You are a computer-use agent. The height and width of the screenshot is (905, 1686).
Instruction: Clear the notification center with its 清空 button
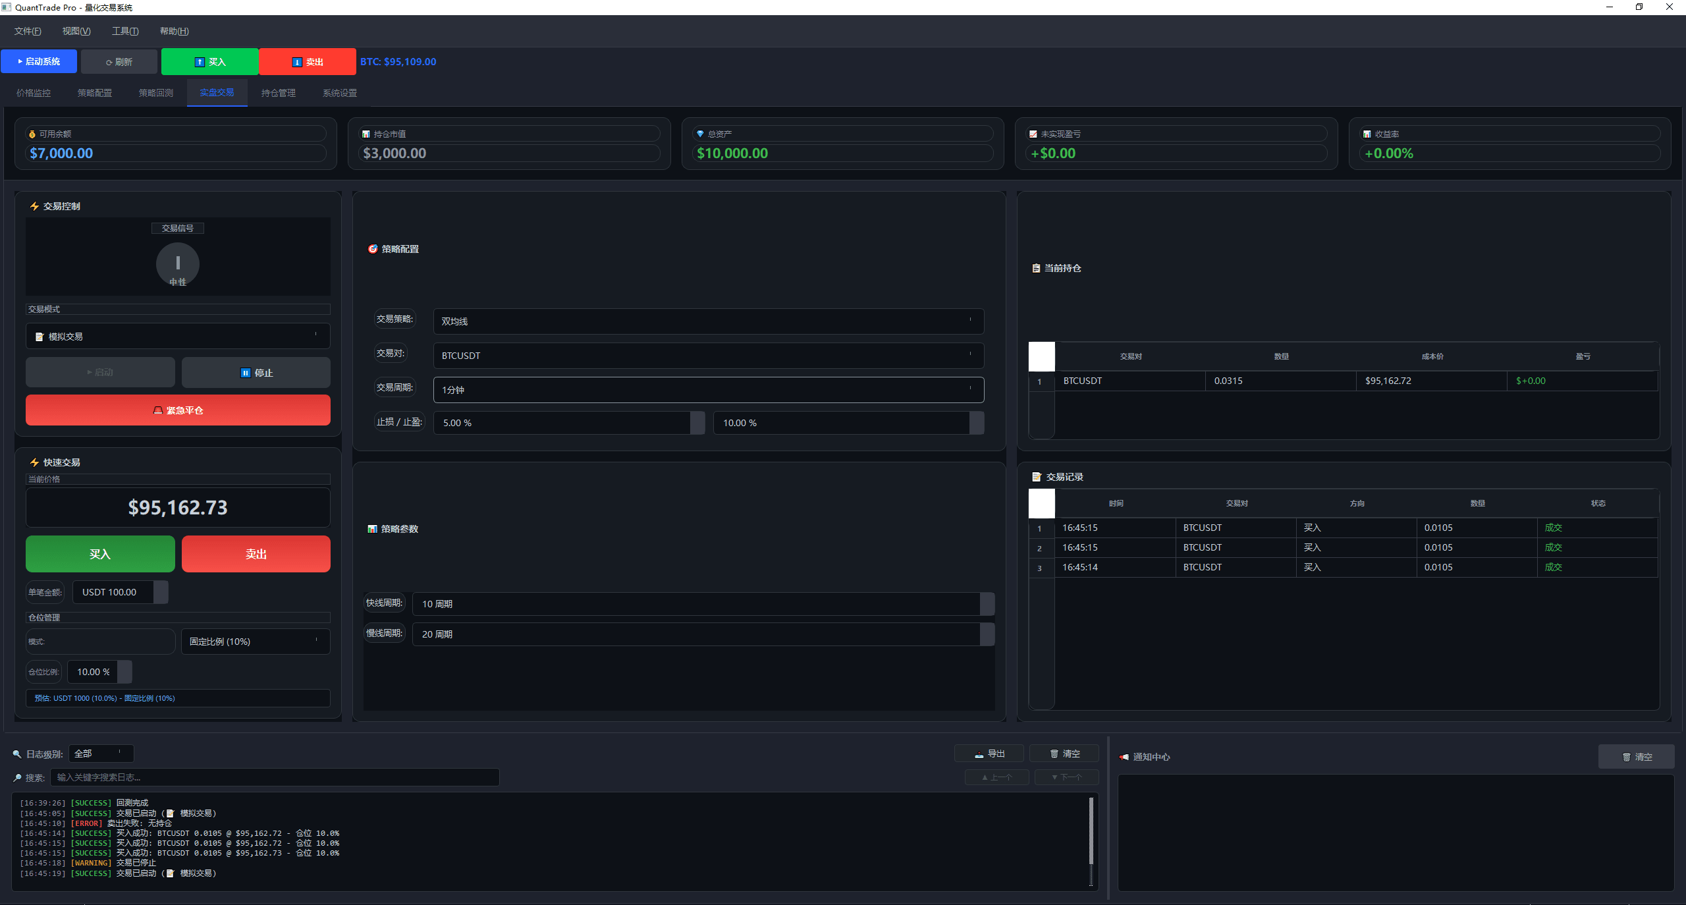coord(1636,757)
